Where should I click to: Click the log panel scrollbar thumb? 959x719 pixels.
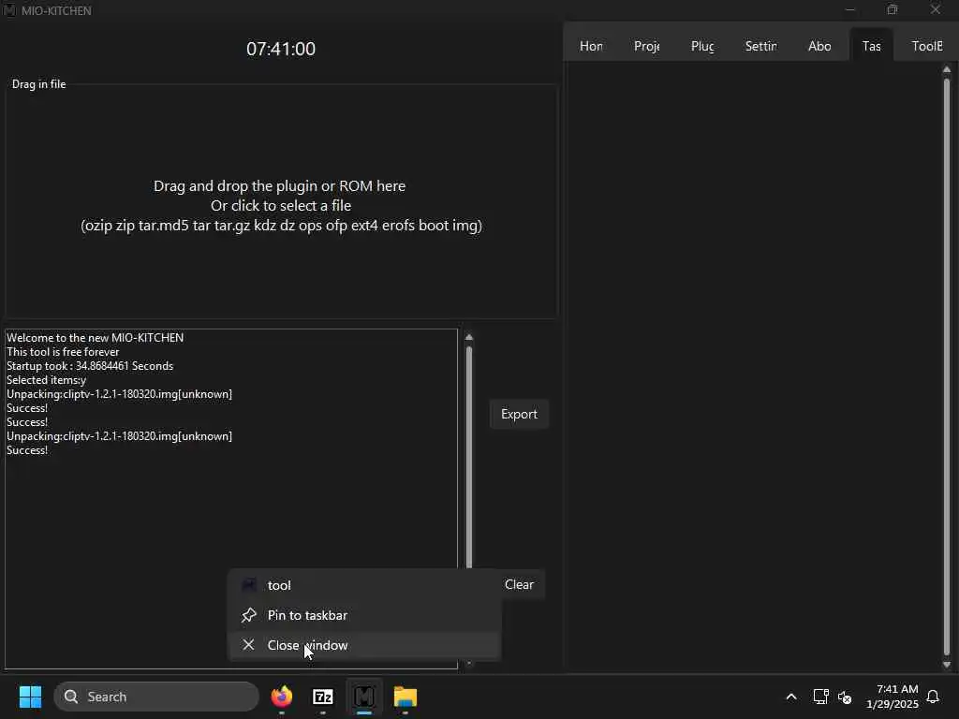(469, 457)
